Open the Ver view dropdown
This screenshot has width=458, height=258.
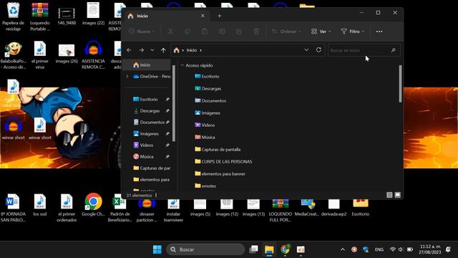pos(321,32)
